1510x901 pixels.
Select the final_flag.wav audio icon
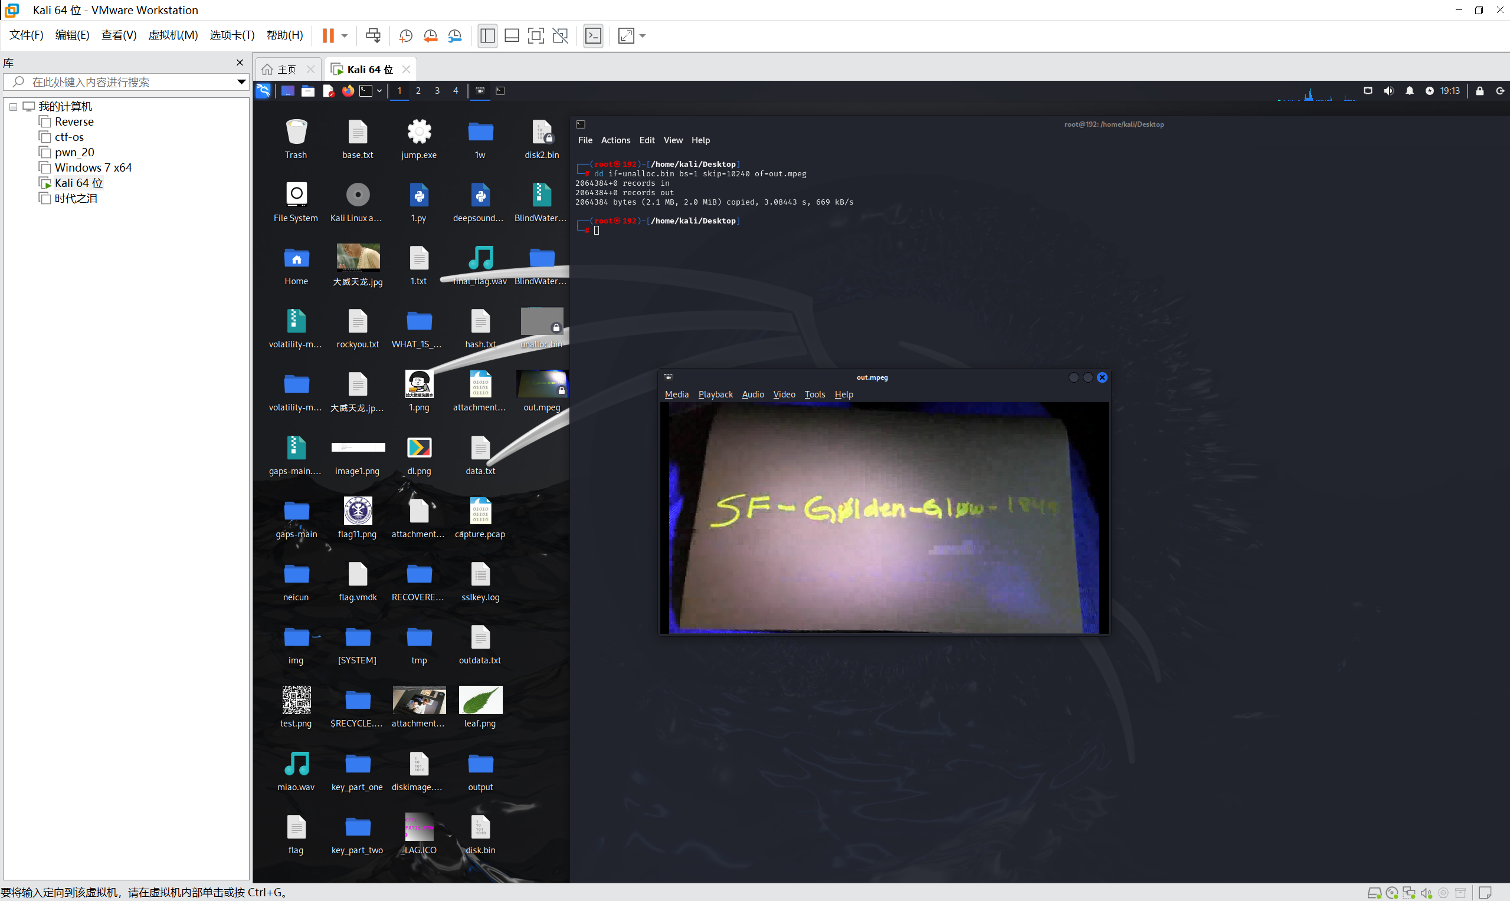(x=480, y=265)
